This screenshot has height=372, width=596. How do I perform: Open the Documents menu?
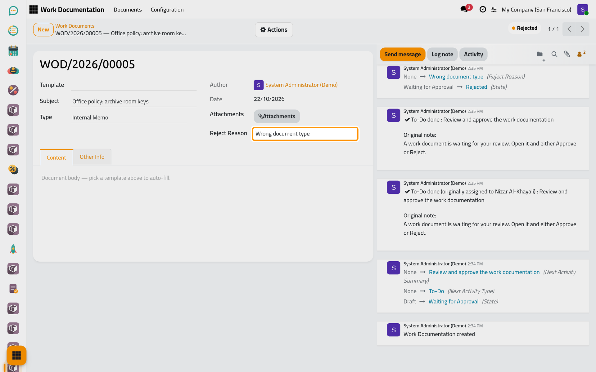pyautogui.click(x=128, y=10)
